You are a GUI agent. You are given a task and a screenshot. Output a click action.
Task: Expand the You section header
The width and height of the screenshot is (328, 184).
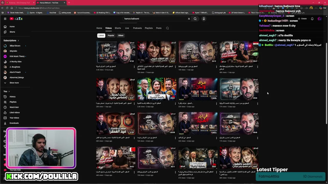(x=6, y=91)
